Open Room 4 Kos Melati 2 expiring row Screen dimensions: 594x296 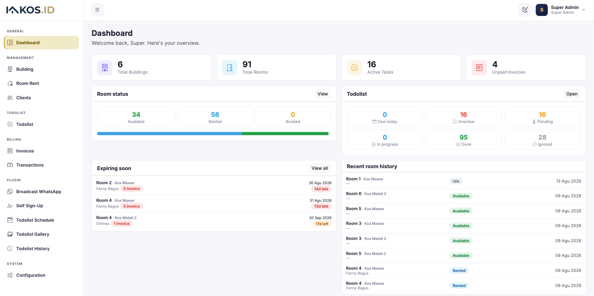[214, 221]
